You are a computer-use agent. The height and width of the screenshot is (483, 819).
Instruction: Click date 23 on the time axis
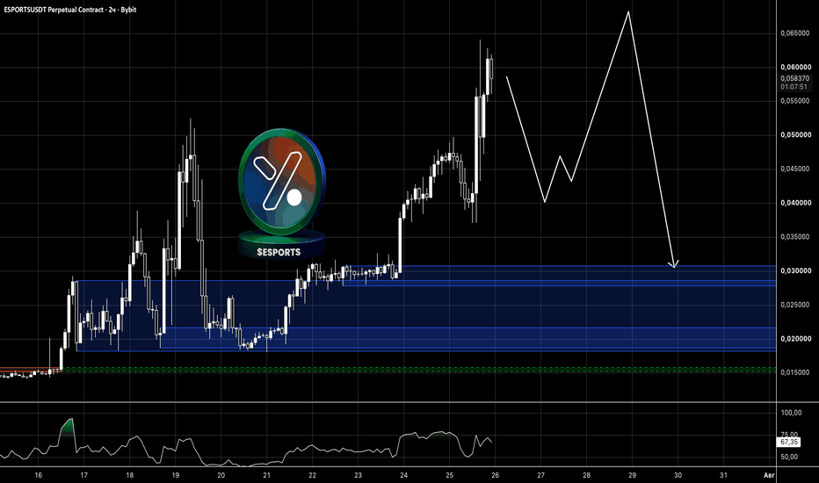tap(358, 475)
